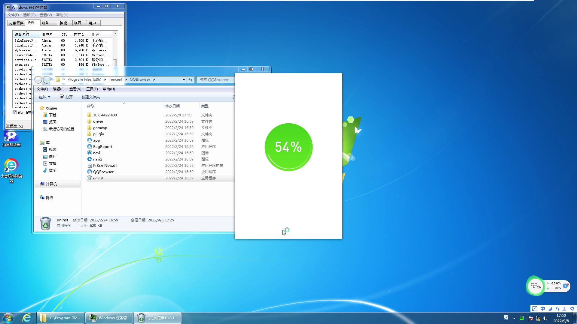The width and height of the screenshot is (577, 324).
Task: Open settings gear in the floating toolbar popup
Action: [572, 309]
